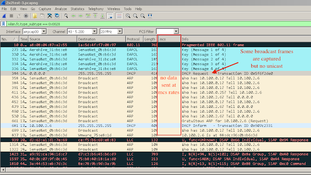Image resolution: width=311 pixels, height=175 pixels.
Task: Select packet 344 DHCP Request row
Action: pos(155,73)
